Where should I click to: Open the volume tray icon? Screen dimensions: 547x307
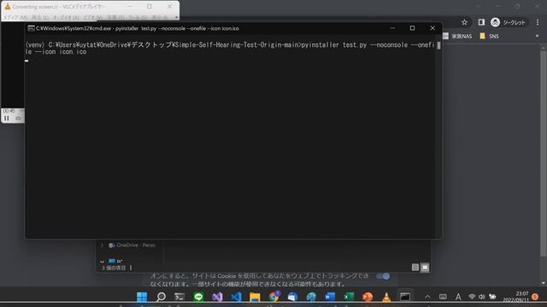click(x=482, y=297)
